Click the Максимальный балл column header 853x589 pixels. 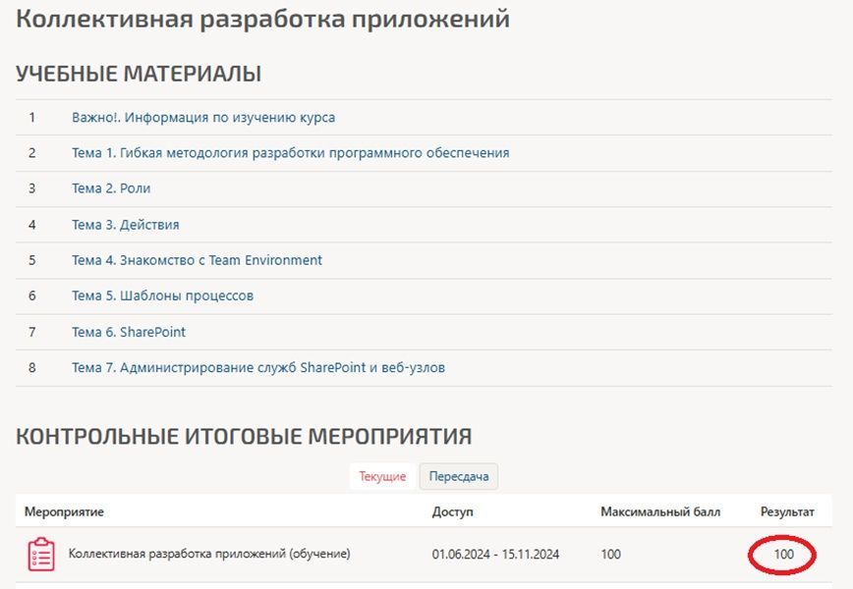(x=660, y=511)
